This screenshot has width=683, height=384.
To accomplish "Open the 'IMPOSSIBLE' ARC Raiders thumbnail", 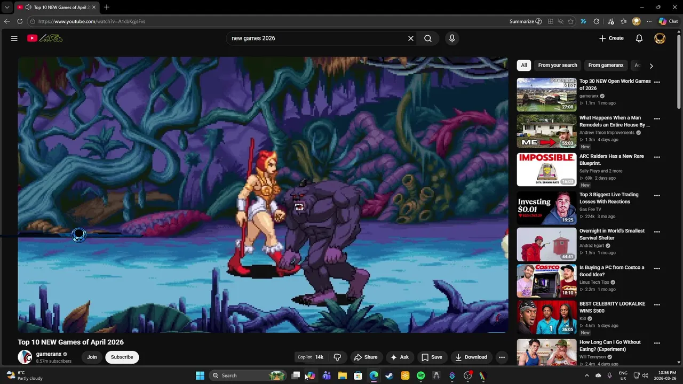I will (546, 170).
